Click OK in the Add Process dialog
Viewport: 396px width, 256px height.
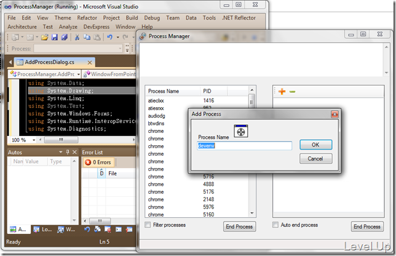(x=315, y=145)
